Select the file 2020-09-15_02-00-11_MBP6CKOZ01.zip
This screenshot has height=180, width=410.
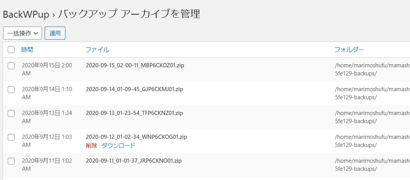135,65
